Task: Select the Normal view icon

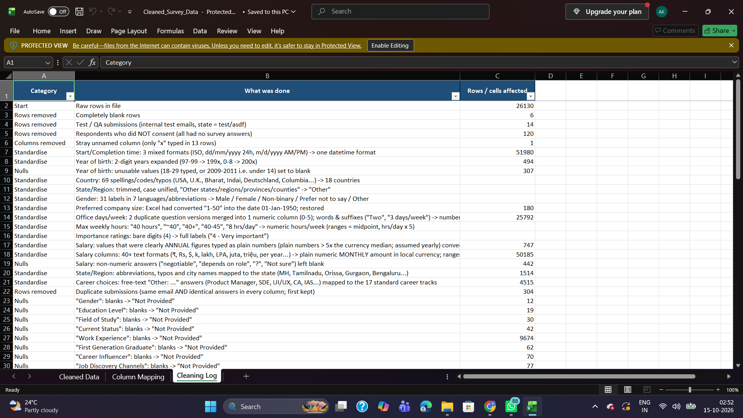Action: tap(608, 390)
